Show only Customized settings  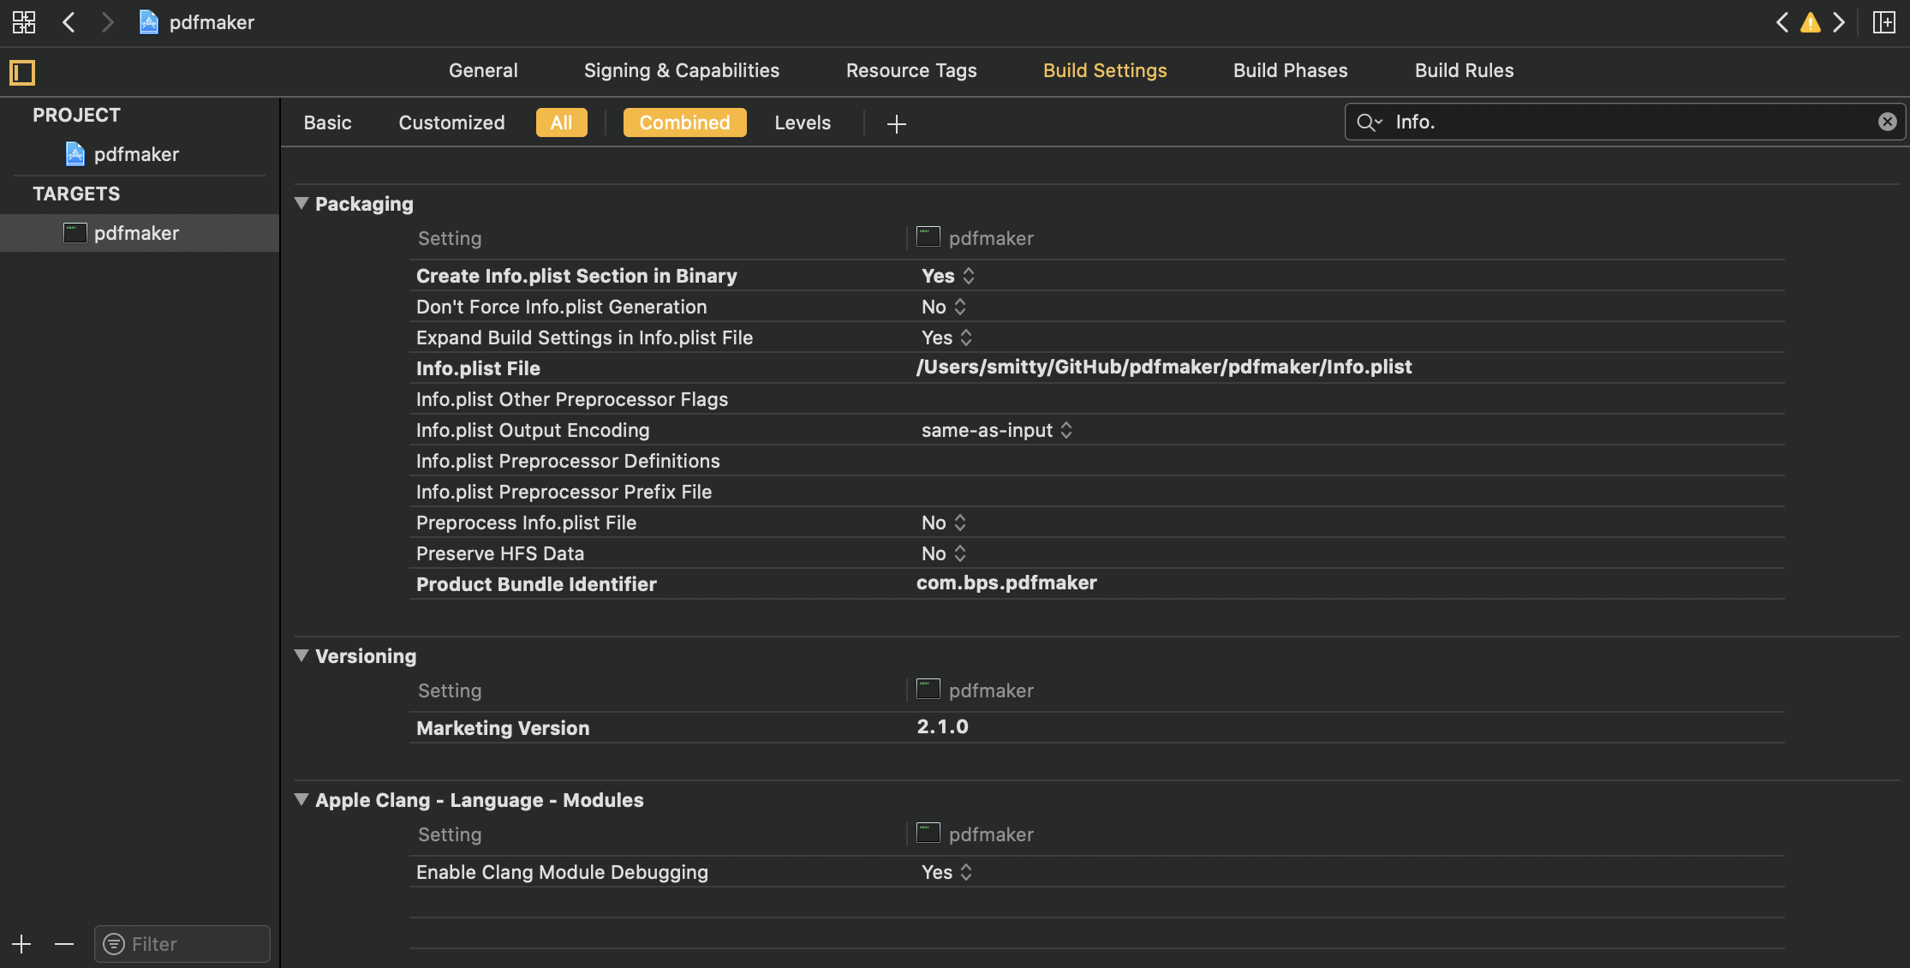451,122
